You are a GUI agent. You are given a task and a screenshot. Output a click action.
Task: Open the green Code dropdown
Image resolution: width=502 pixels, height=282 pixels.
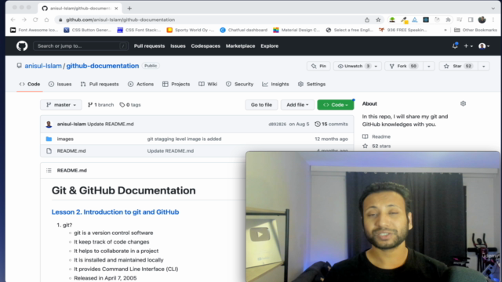pos(335,105)
